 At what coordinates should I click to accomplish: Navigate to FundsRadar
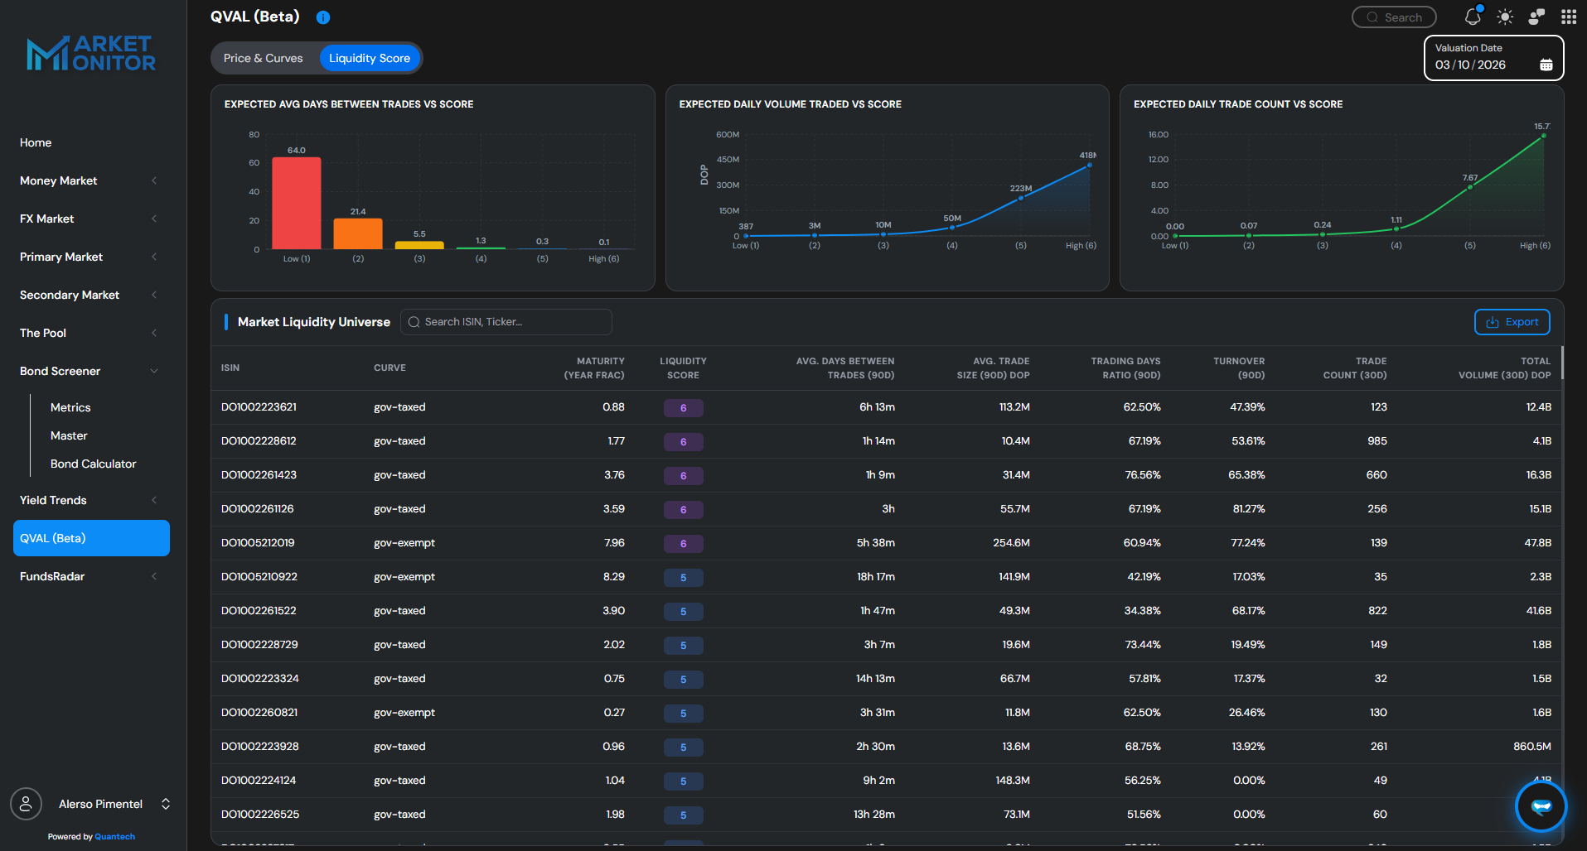click(x=51, y=576)
